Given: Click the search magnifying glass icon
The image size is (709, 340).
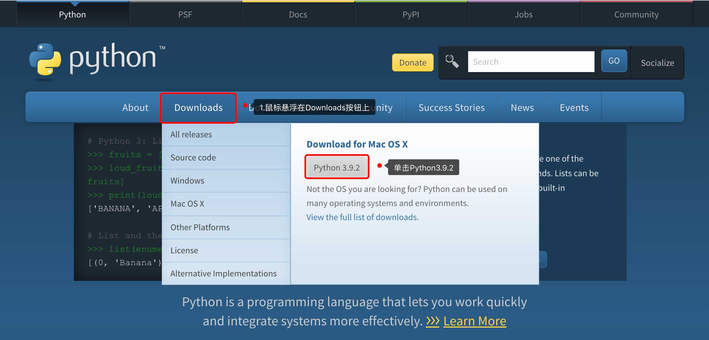Looking at the screenshot, I should pyautogui.click(x=452, y=61).
